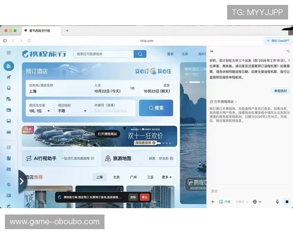293x234 pixels.
Task: Stop the response with the square button
Action: (287, 202)
